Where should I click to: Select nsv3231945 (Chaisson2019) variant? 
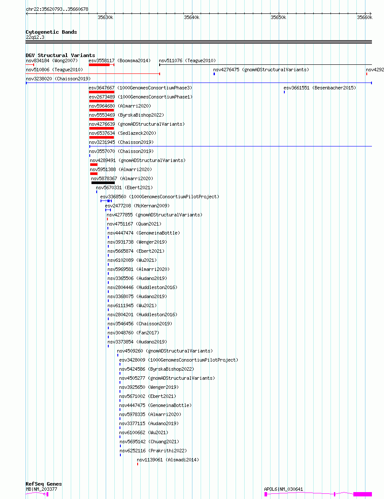click(x=121, y=142)
